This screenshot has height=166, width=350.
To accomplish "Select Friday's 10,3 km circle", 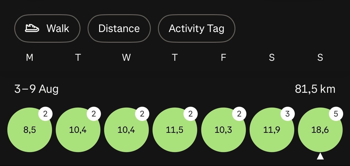I will pos(224,130).
